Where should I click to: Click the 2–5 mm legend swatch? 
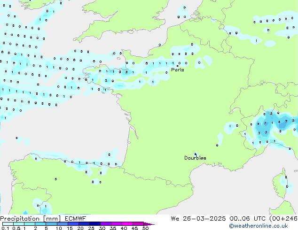pyautogui.click(x=40, y=224)
